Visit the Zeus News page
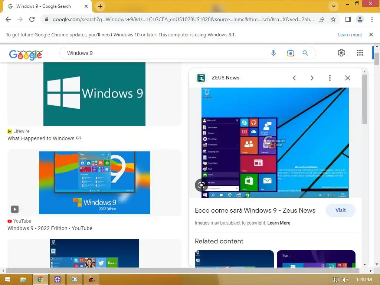Viewport: 380px width, 285px height. pos(341,210)
